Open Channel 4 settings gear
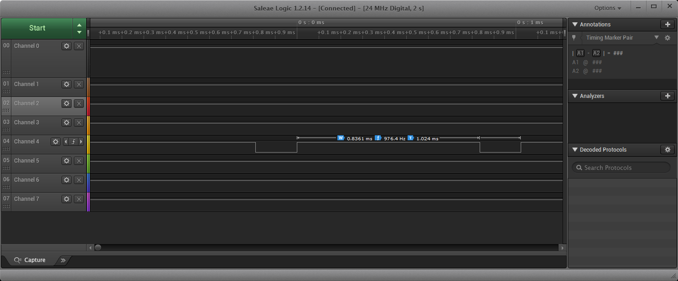Image resolution: width=678 pixels, height=281 pixels. click(56, 142)
